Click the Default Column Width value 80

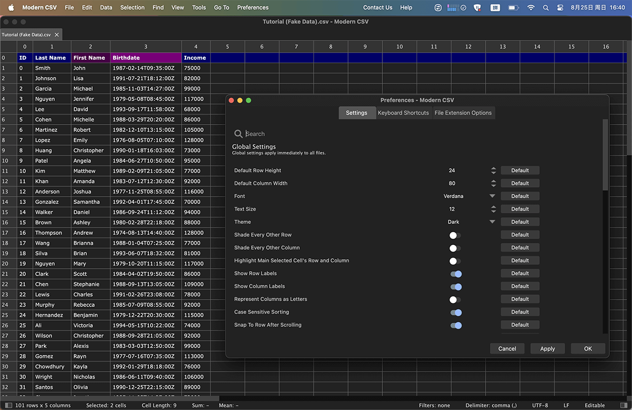452,183
